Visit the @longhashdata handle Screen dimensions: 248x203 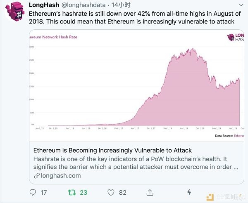[83, 5]
